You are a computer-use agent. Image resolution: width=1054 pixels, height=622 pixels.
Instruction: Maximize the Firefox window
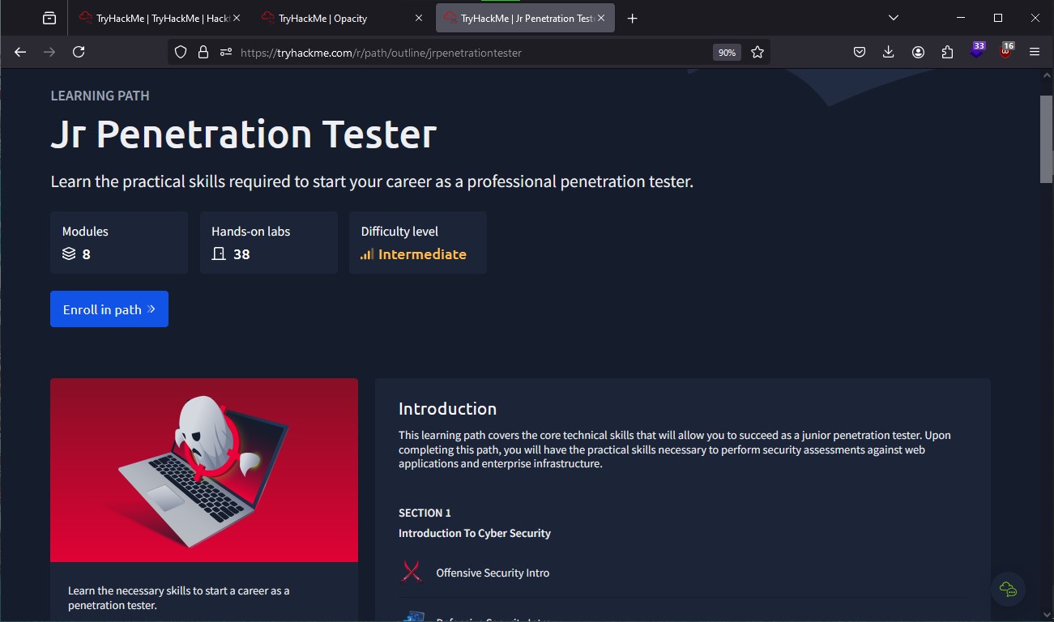point(998,18)
